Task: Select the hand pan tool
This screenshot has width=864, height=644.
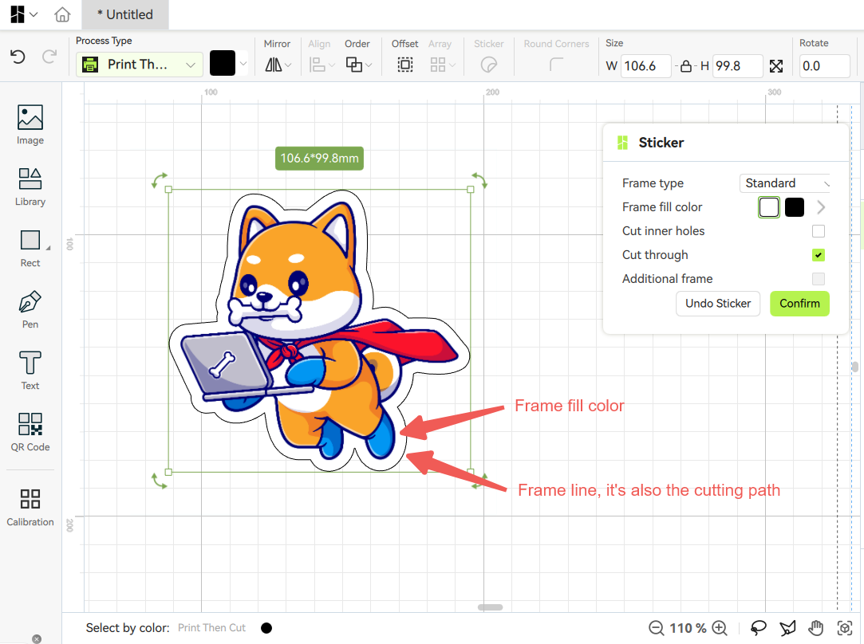Action: (x=816, y=628)
